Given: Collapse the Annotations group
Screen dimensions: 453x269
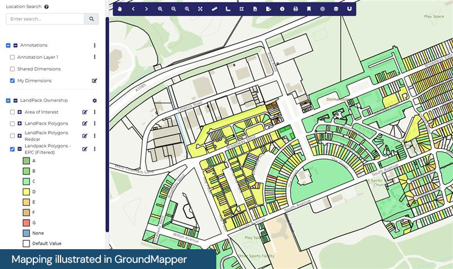Looking at the screenshot, I should [x=15, y=45].
